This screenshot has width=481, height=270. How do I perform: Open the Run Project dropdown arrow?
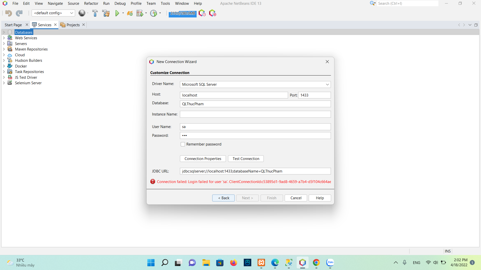[123, 13]
